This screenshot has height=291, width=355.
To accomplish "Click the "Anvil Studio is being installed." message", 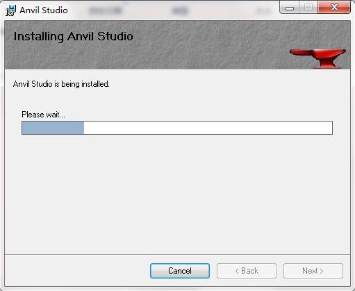I will (61, 84).
